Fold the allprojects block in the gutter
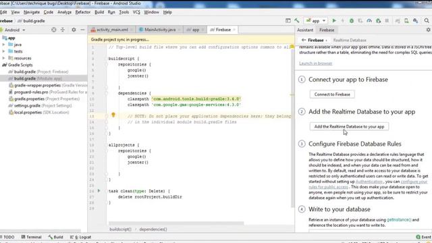 [x=106, y=145]
